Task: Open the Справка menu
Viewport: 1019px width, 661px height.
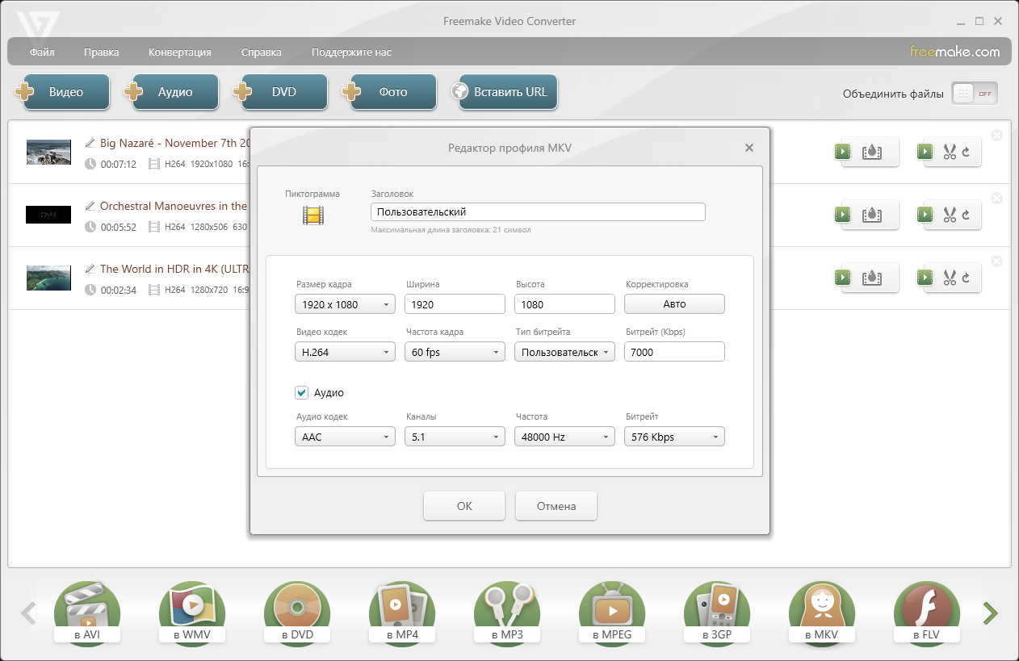Action: 262,52
